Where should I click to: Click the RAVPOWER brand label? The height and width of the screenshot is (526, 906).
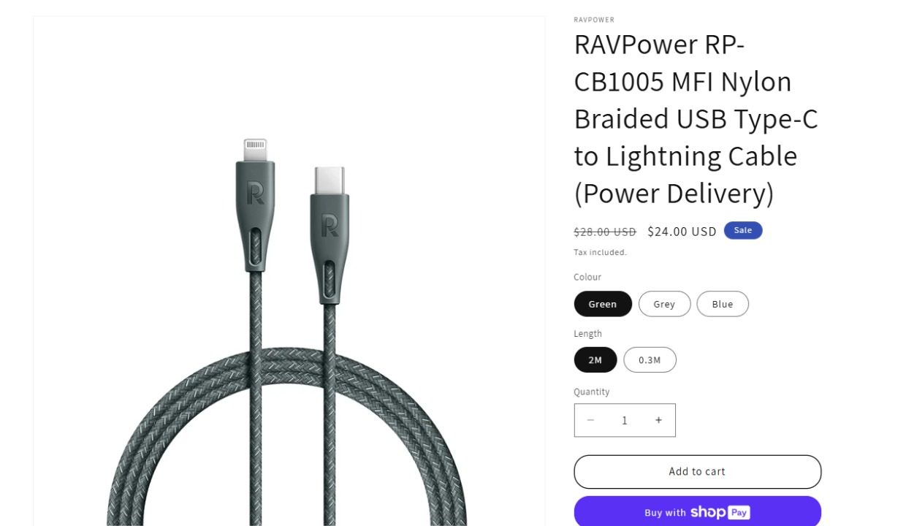point(594,20)
